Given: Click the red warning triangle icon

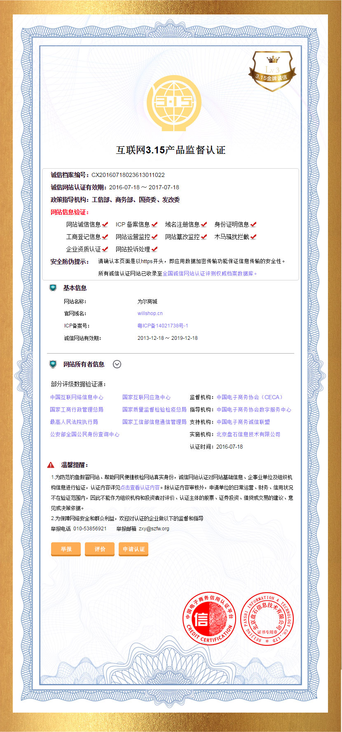Looking at the screenshot, I should click(x=51, y=465).
